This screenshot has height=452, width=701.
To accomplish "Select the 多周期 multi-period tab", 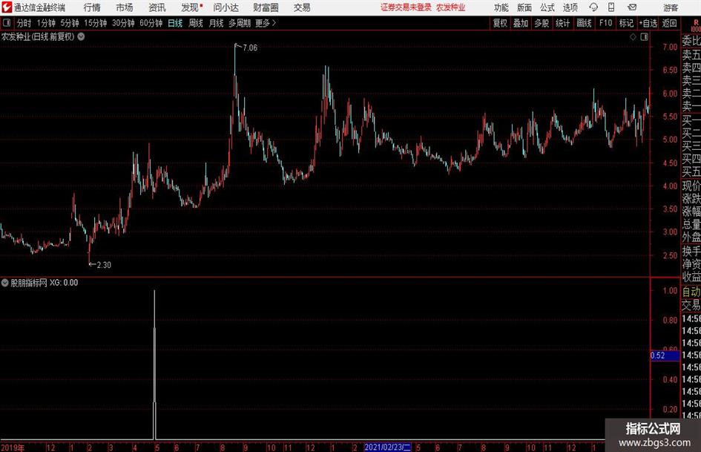I will [240, 23].
